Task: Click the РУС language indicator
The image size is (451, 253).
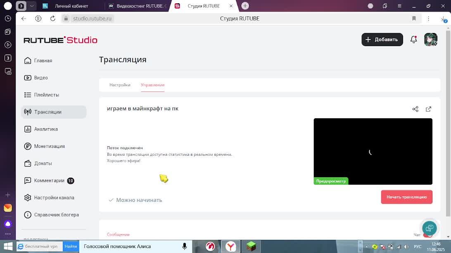Action: 418,247
